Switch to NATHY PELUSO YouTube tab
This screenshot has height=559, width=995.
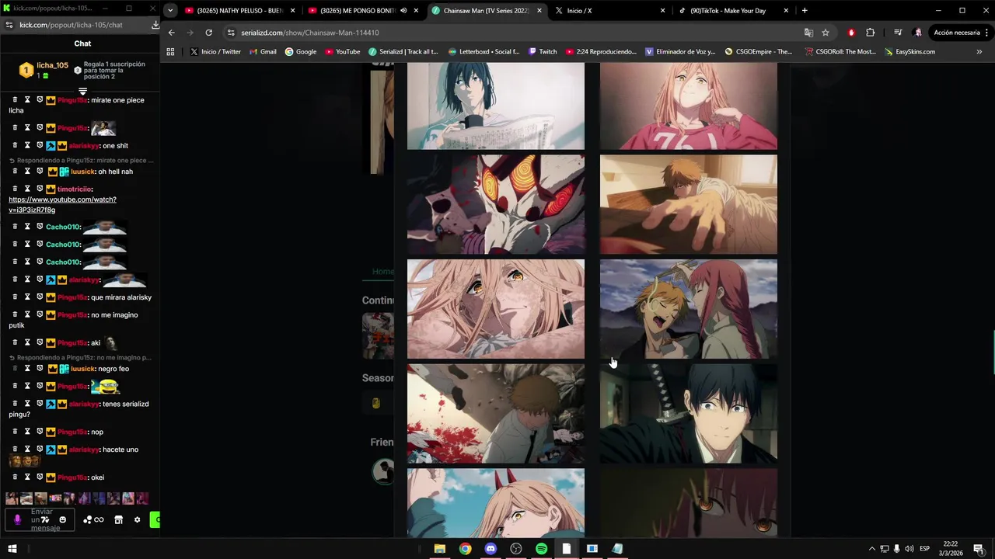point(239,11)
